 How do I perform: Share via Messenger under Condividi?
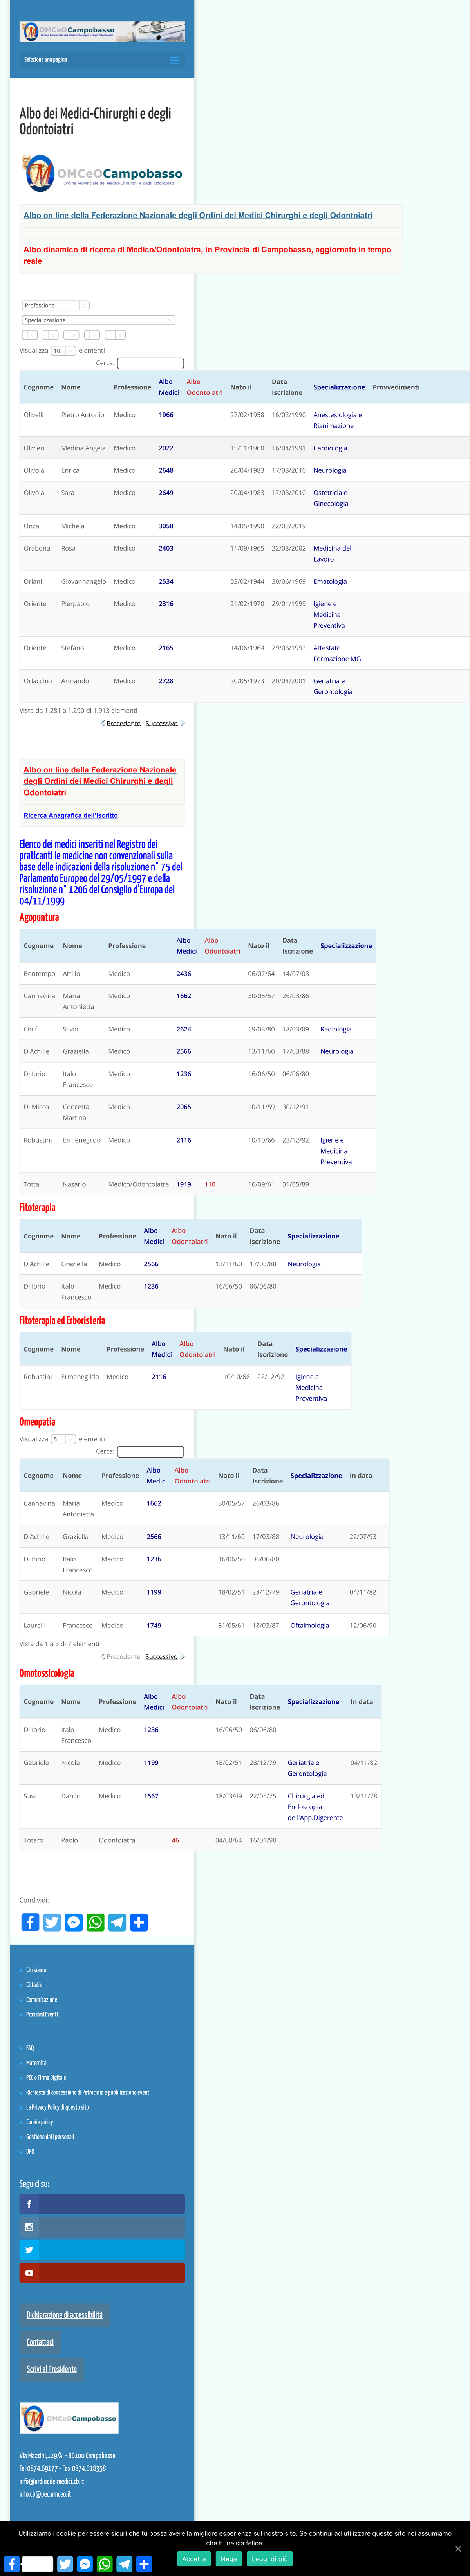[x=74, y=1922]
